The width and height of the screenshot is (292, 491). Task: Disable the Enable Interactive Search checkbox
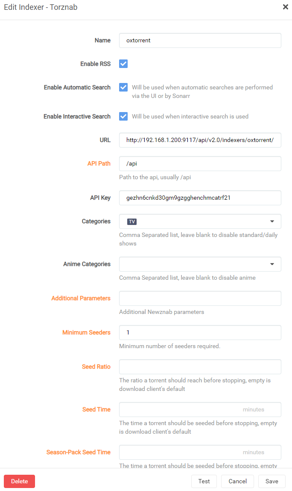123,116
